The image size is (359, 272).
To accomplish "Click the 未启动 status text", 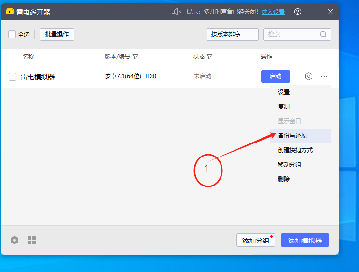I will [203, 76].
